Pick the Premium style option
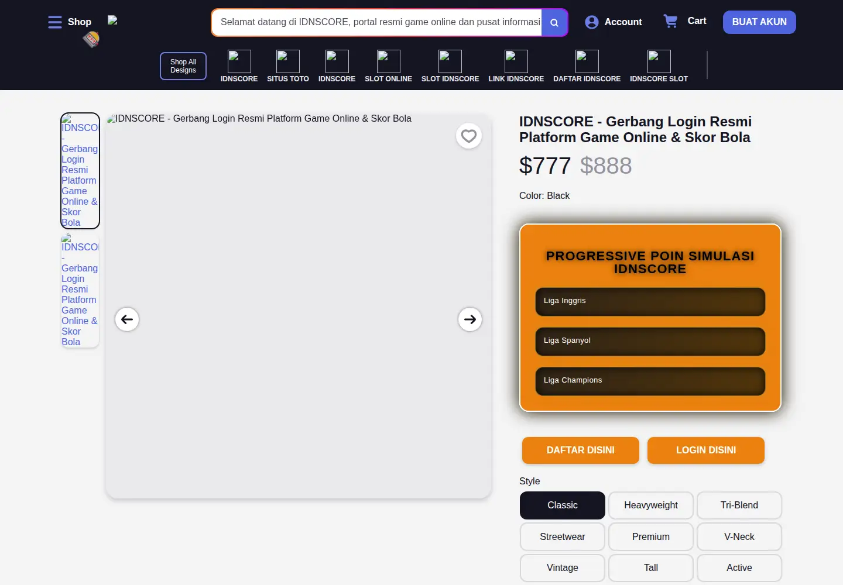The height and width of the screenshot is (585, 843). [x=651, y=537]
